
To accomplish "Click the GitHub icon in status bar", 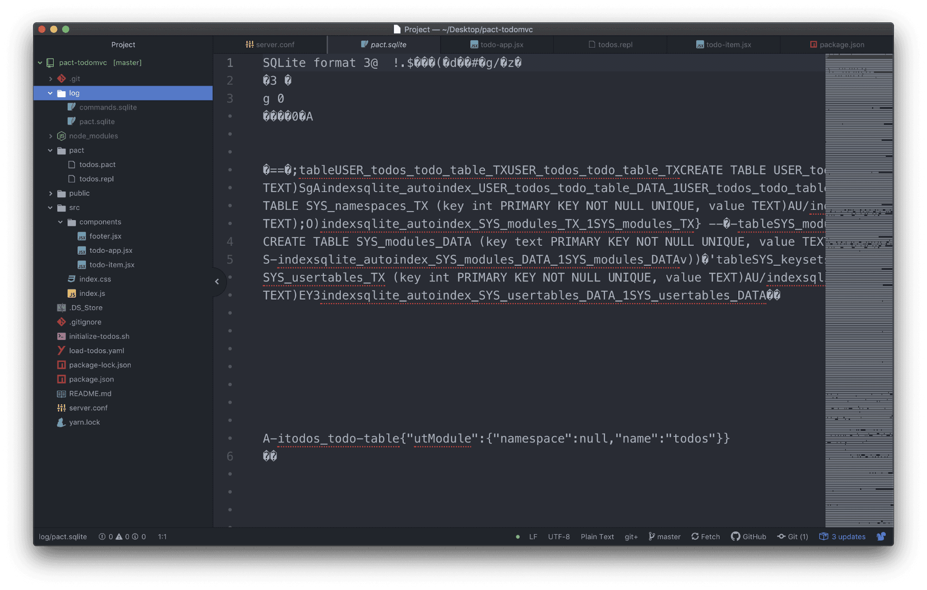I will [735, 536].
